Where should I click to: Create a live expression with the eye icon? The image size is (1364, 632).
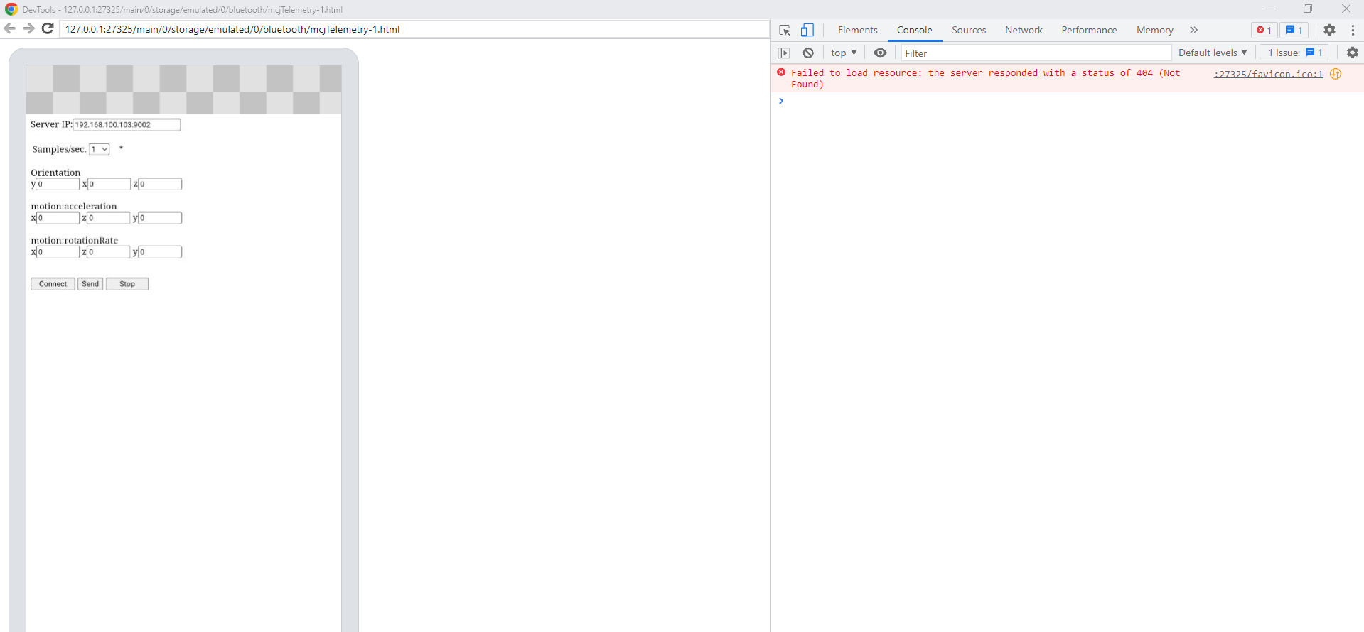click(x=880, y=53)
